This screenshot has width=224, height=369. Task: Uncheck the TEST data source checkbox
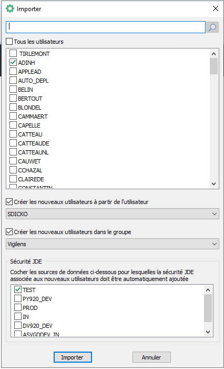18,289
